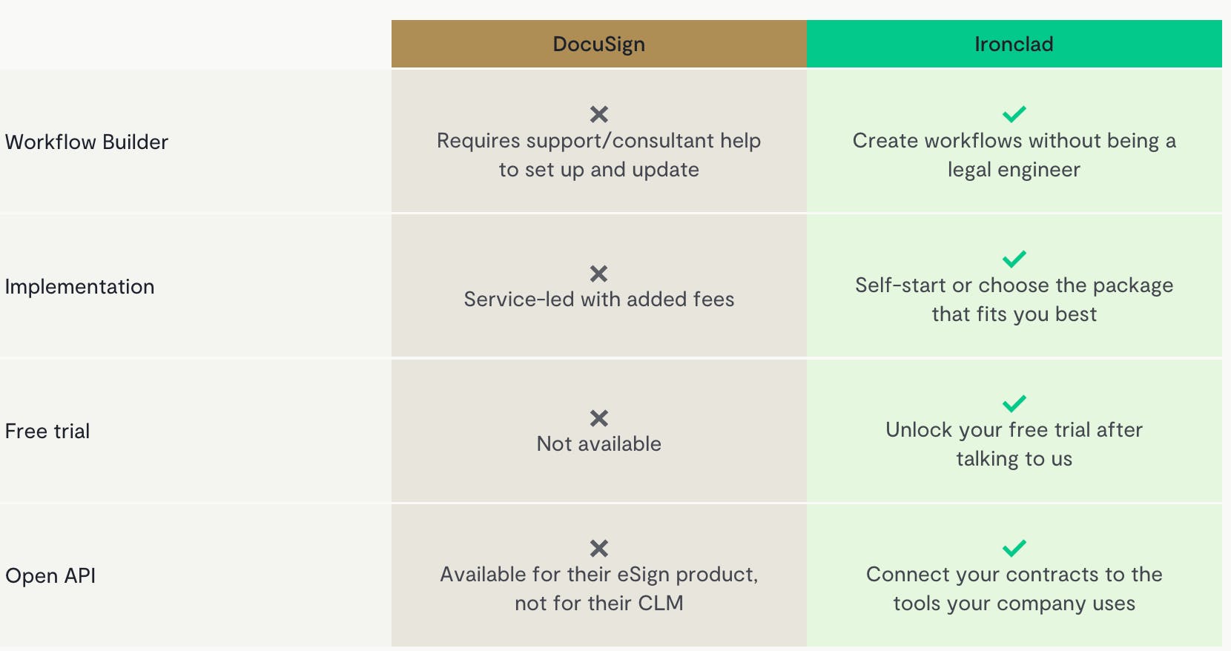This screenshot has height=651, width=1231.
Task: Click the green checkmark in Ironclad Implementation cell
Action: point(1014,259)
